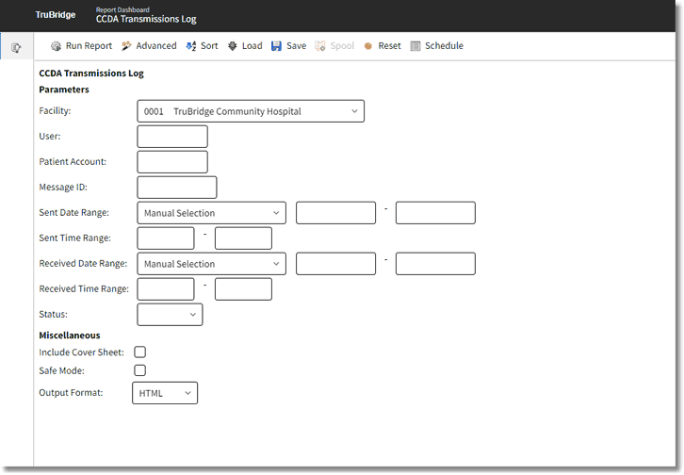This screenshot has width=684, height=475.
Task: Focus the Message ID text field
Action: tap(177, 188)
